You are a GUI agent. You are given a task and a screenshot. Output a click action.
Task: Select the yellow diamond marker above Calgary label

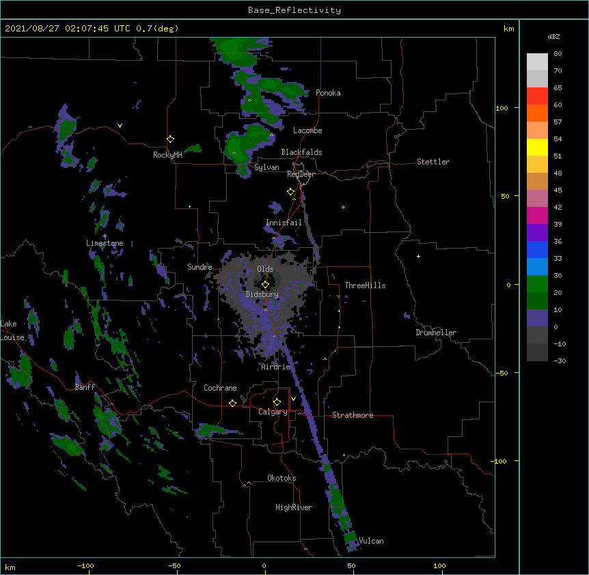277,402
